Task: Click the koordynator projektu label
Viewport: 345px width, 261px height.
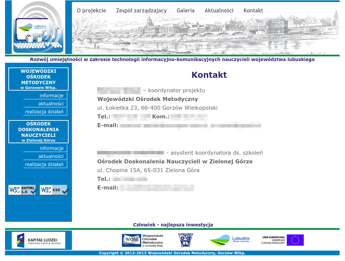Action: click(x=176, y=90)
